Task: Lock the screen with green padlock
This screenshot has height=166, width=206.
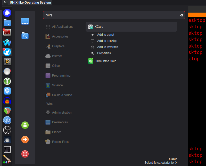Action: (x=25, y=125)
